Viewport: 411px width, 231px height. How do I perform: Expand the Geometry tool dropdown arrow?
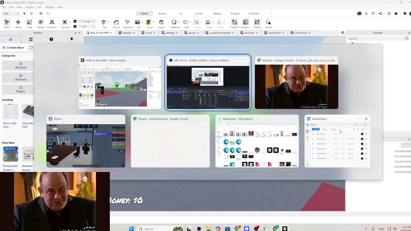click(x=69, y=22)
